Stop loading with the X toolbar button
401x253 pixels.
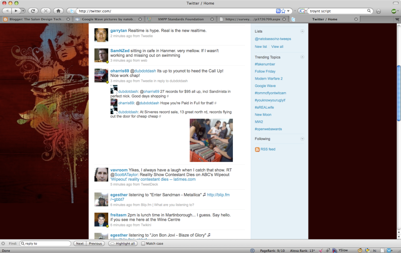[45, 11]
